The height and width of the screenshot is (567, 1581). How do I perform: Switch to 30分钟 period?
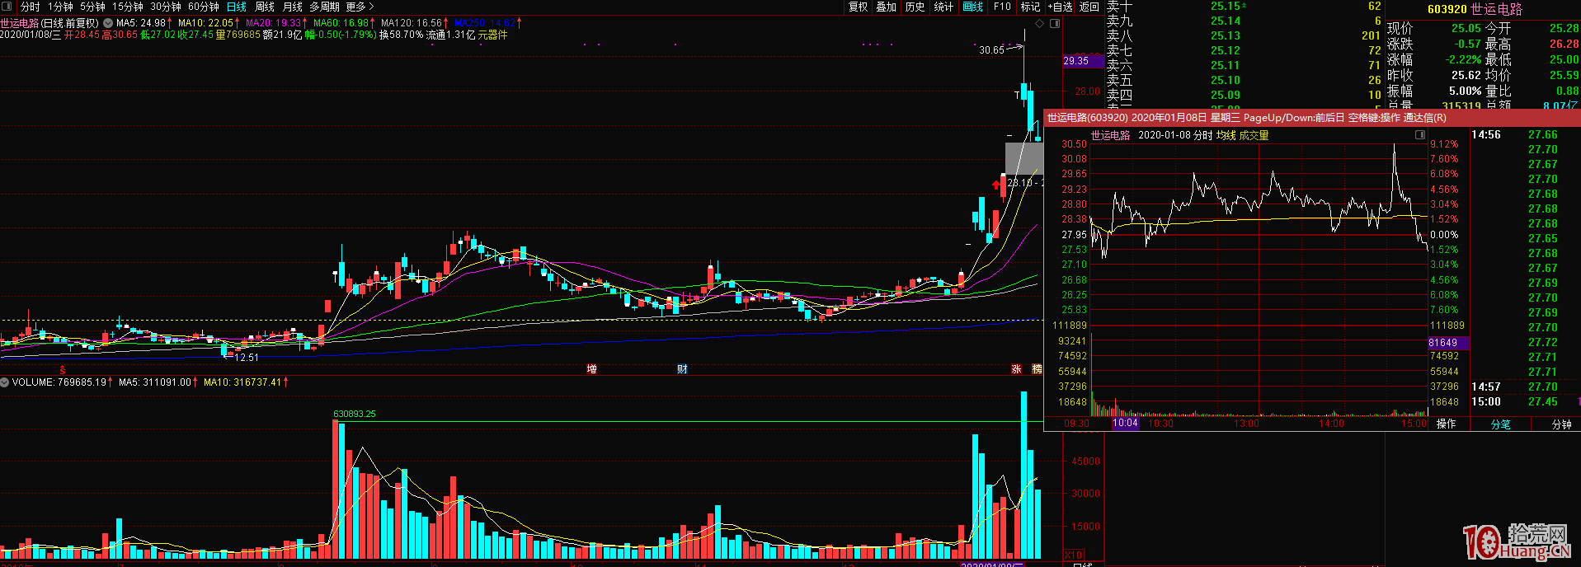pos(166,7)
